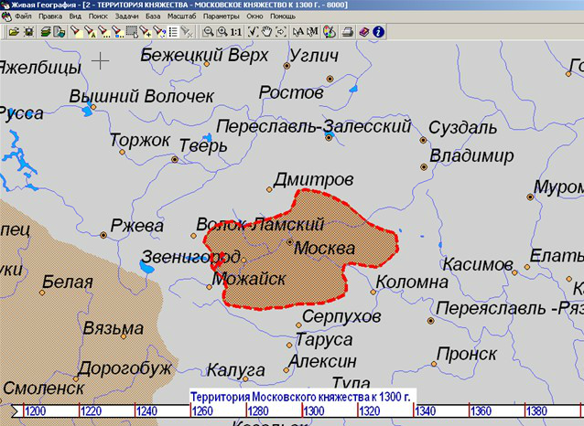This screenshot has width=584, height=426.
Task: Select the hand pan tool
Action: [x=265, y=32]
